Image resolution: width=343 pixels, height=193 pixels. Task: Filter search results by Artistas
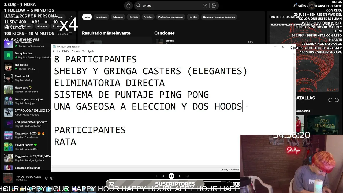click(x=148, y=17)
